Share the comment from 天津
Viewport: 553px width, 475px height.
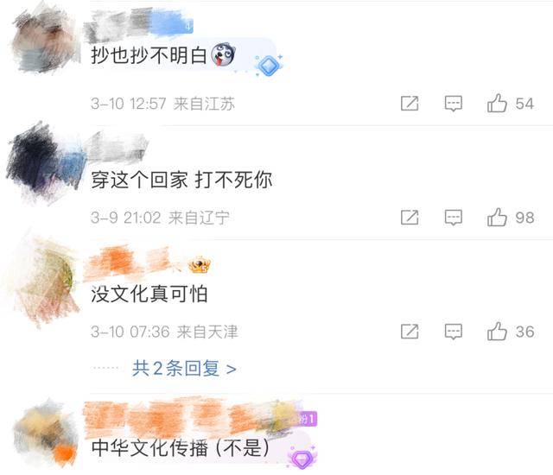pyautogui.click(x=410, y=332)
